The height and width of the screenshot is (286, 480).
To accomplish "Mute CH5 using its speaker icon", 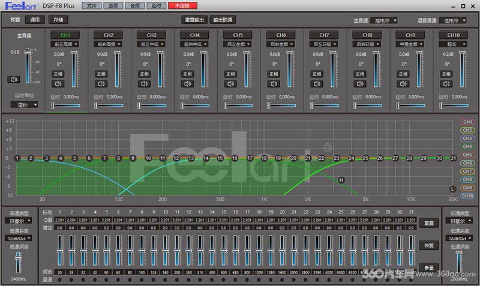I will [230, 83].
